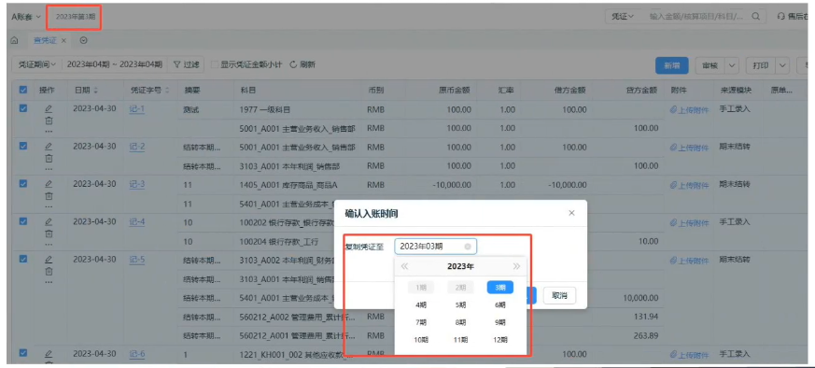Select 6期 in the period picker

coord(500,304)
